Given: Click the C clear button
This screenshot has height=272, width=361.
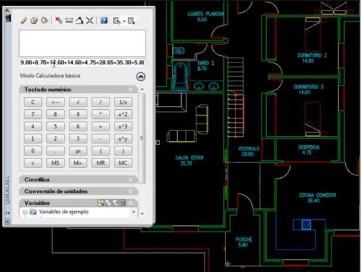Looking at the screenshot, I should pos(33,102).
